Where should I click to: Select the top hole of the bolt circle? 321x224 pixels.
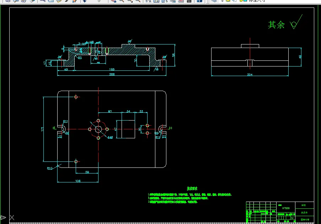(x=98, y=121)
